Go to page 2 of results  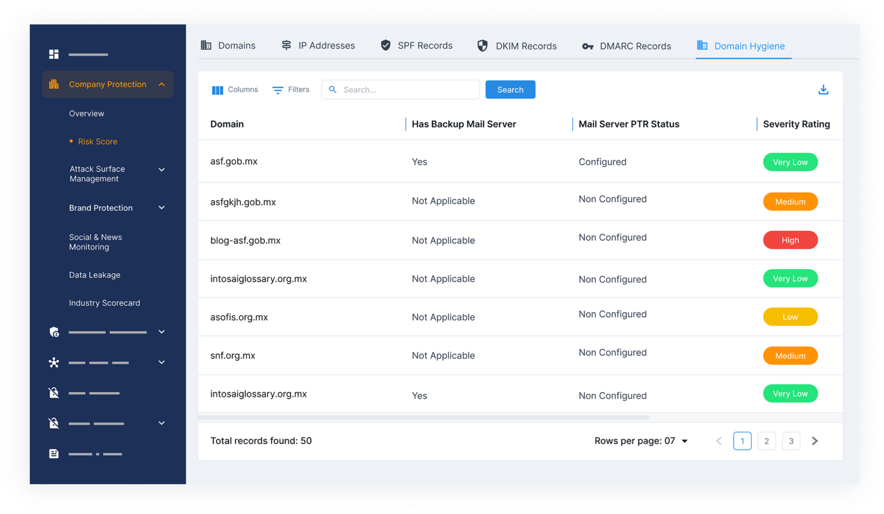pyautogui.click(x=767, y=441)
